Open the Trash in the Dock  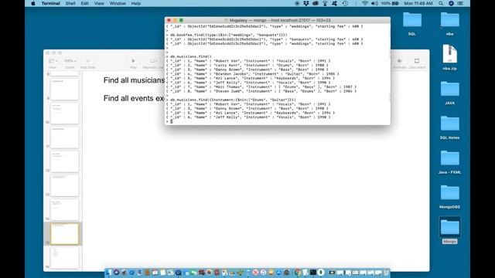click(386, 273)
